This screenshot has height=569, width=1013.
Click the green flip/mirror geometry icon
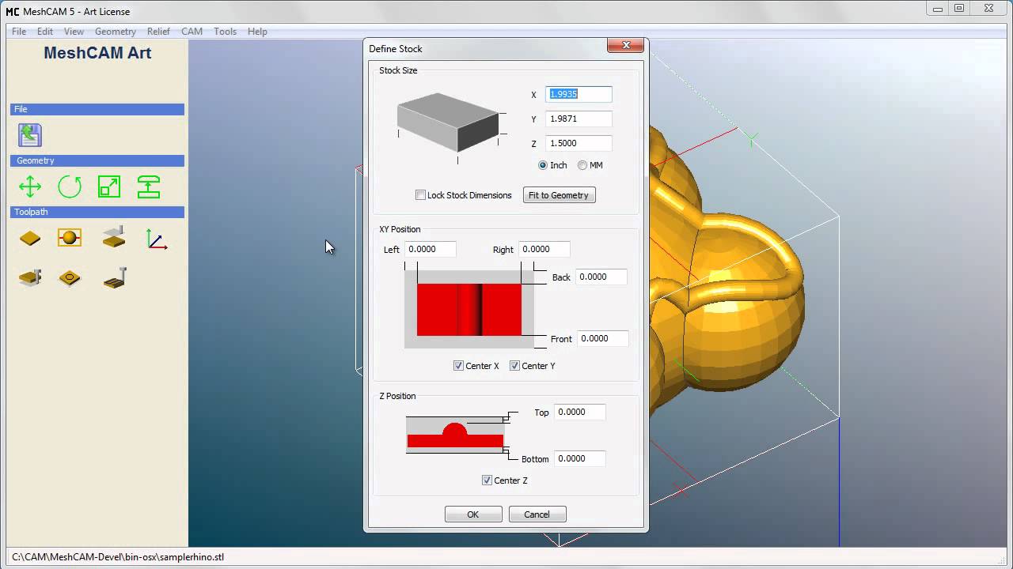tap(149, 187)
